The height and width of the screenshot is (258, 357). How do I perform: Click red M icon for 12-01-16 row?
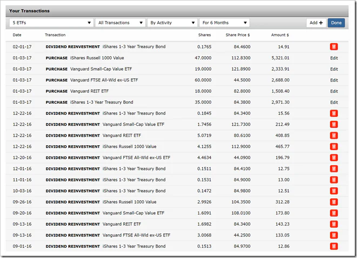tap(334, 169)
